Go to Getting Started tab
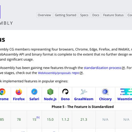Image resolution: width=132 pixels, height=132 pixels. point(66,15)
